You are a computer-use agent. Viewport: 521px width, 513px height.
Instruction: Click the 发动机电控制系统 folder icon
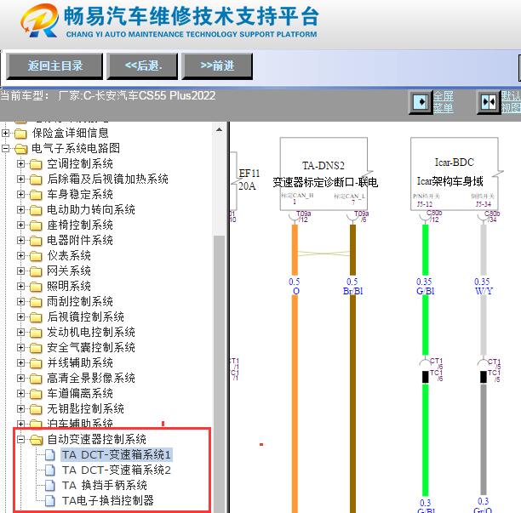tap(36, 333)
